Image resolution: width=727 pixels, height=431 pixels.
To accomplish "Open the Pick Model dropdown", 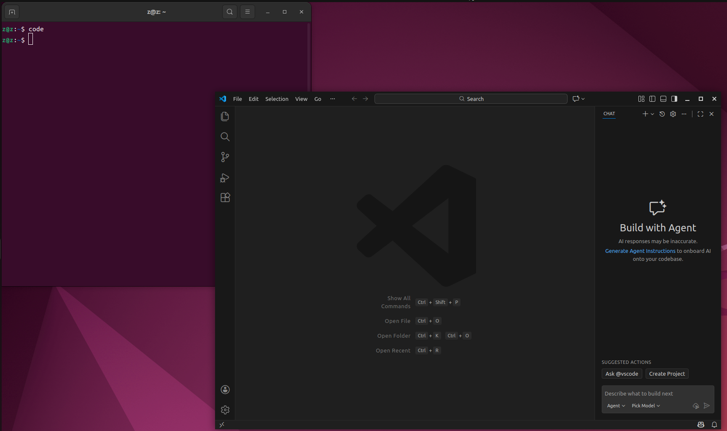I will click(x=646, y=406).
